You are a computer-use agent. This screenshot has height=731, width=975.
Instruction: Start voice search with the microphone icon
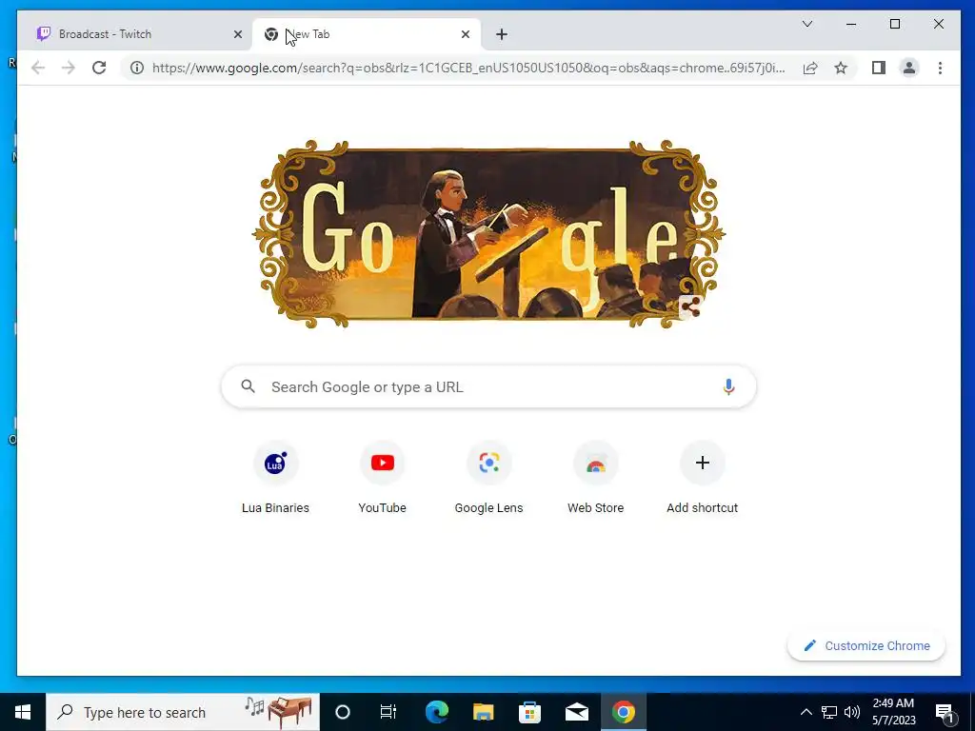coord(728,386)
